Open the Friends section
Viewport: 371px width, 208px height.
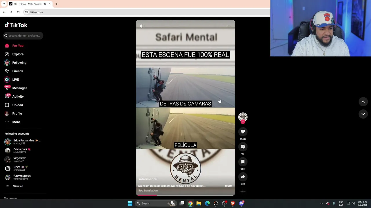tap(14, 71)
